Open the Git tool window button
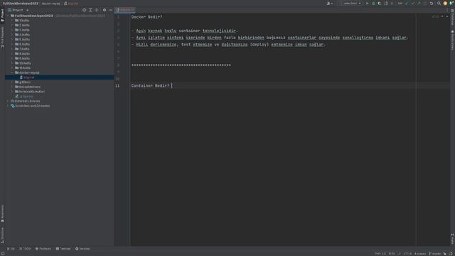 tap(11, 249)
